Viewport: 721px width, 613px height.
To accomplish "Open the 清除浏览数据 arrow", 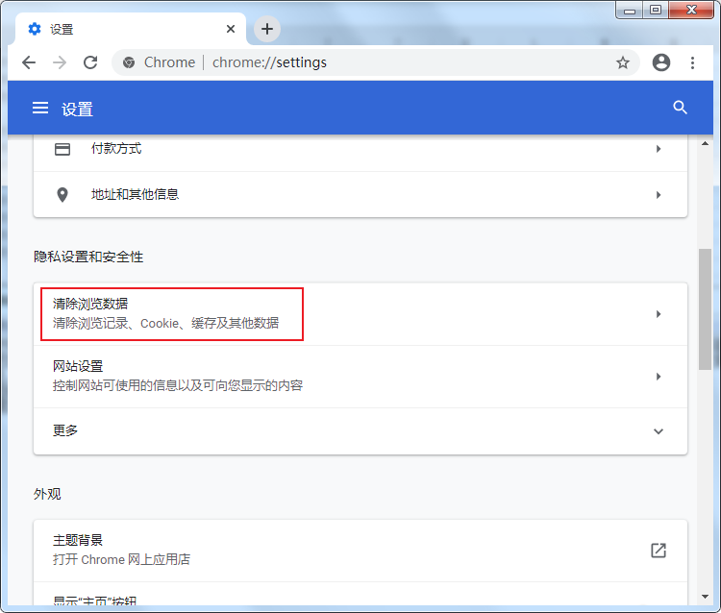I will [x=659, y=314].
